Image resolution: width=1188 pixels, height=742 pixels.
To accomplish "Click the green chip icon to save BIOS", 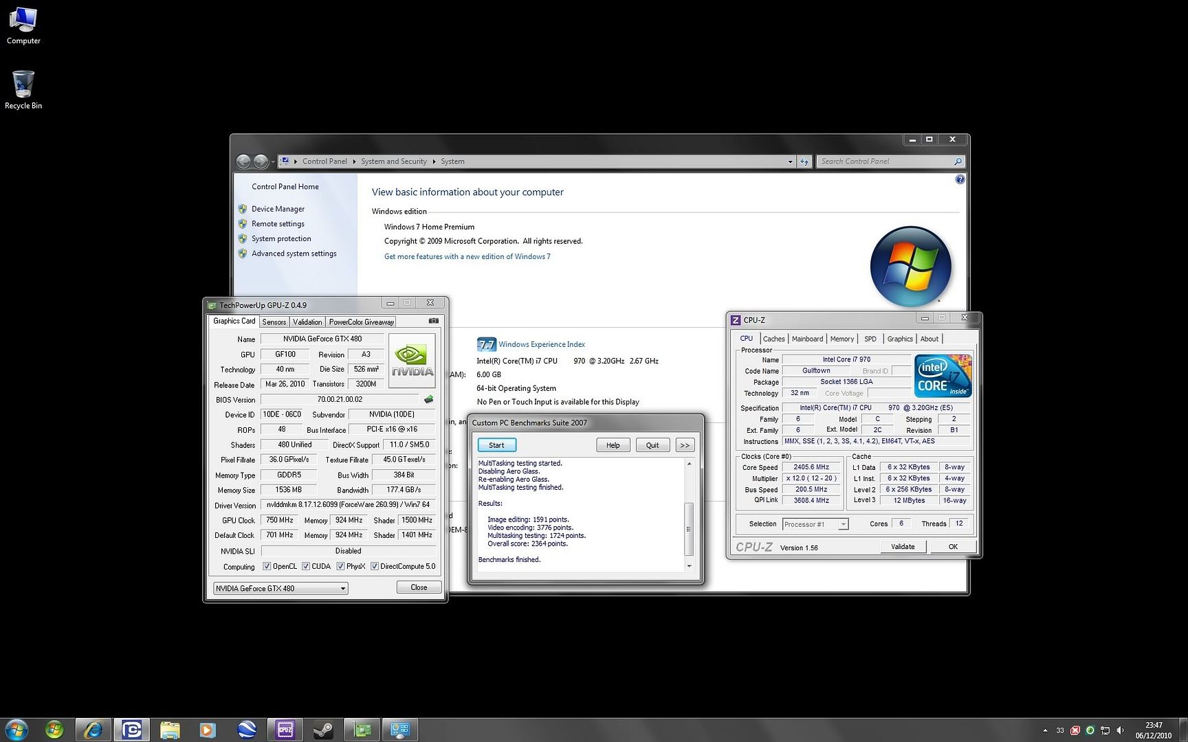I will (428, 399).
